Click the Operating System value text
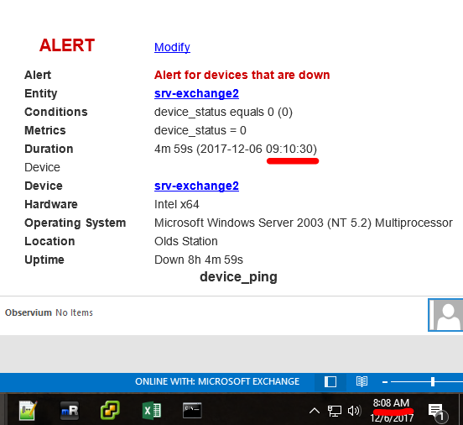Screen dimensions: 463x425 (x=304, y=223)
